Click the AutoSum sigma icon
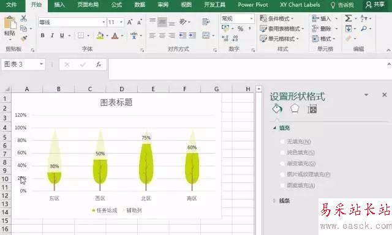 point(349,18)
